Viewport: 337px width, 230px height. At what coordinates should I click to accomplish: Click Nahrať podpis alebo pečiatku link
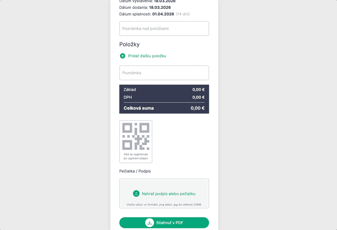pyautogui.click(x=168, y=194)
